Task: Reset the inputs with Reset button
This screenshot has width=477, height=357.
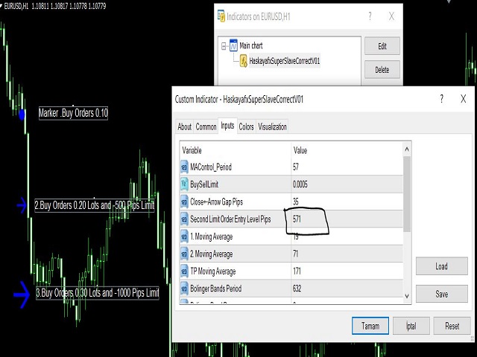Action: click(452, 326)
